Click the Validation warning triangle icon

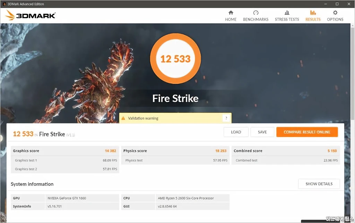[123, 118]
